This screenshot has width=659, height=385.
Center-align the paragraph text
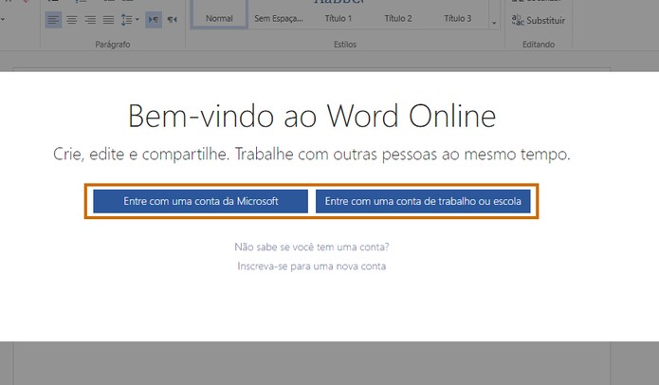tap(72, 20)
